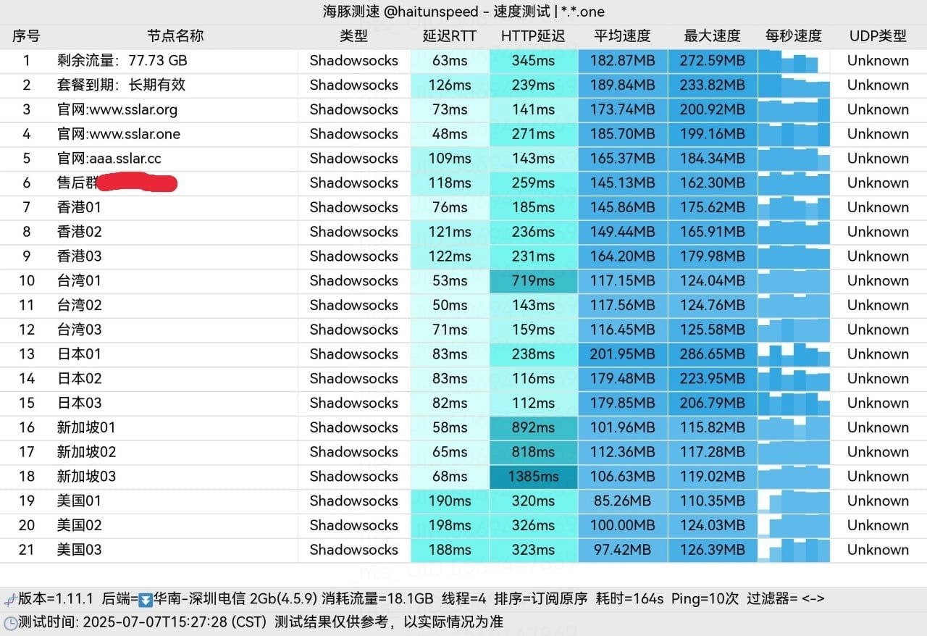Viewport: 927px width, 636px height.
Task: Click the 892ms HTTP delay cell
Action: (534, 428)
